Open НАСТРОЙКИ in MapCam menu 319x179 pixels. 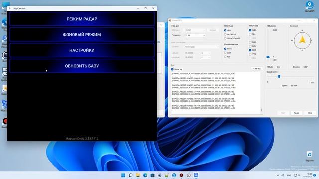coord(82,50)
